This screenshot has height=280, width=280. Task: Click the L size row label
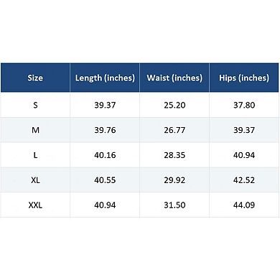point(35,155)
